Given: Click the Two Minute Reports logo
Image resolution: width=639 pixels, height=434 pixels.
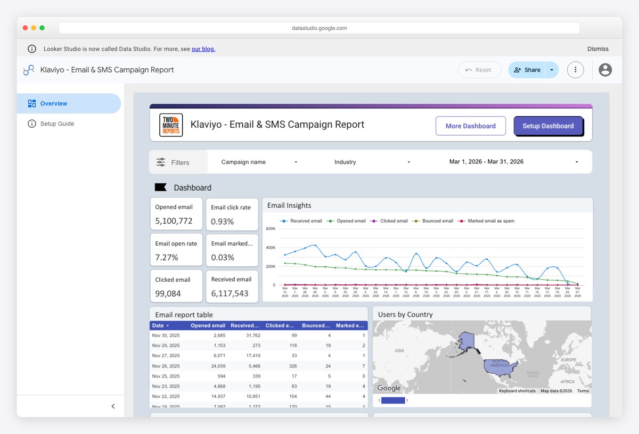Looking at the screenshot, I should tap(171, 125).
